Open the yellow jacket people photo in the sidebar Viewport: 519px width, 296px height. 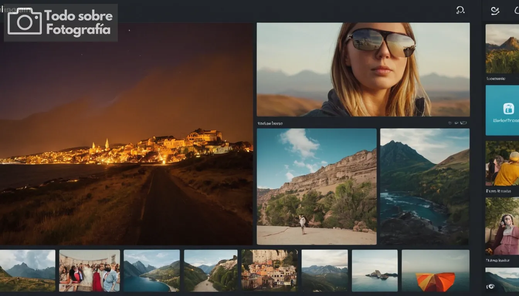click(502, 163)
